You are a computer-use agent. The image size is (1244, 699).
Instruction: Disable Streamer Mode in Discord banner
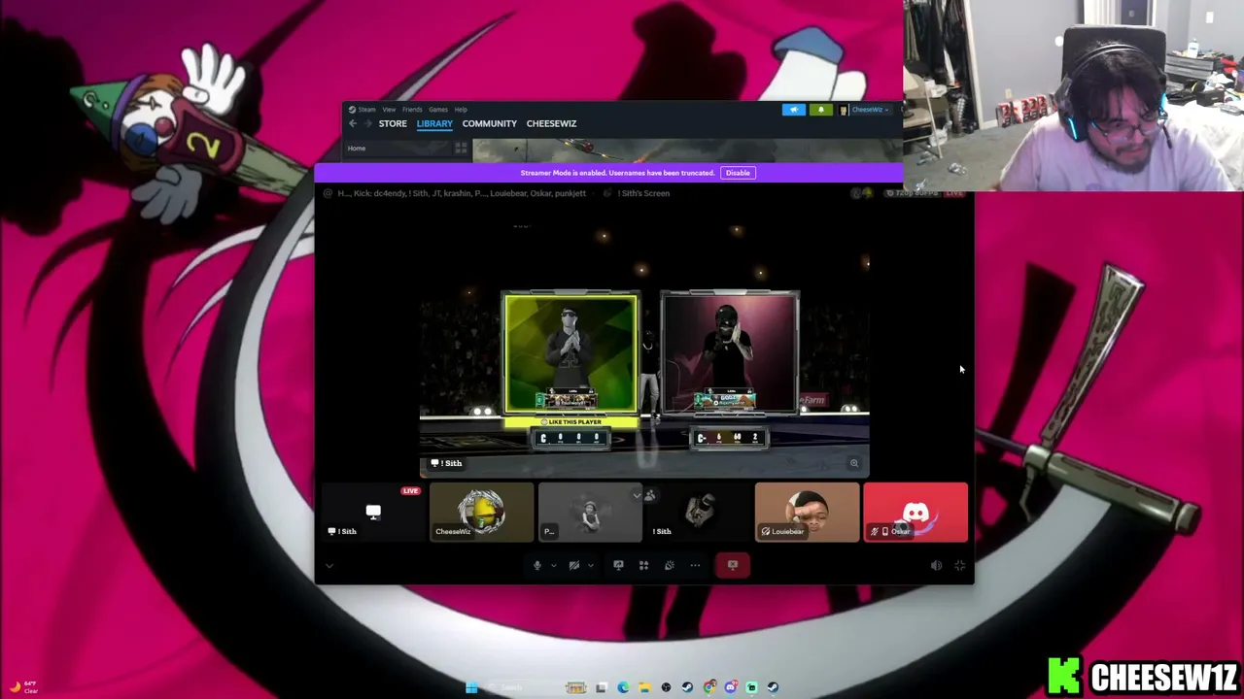[x=738, y=173]
